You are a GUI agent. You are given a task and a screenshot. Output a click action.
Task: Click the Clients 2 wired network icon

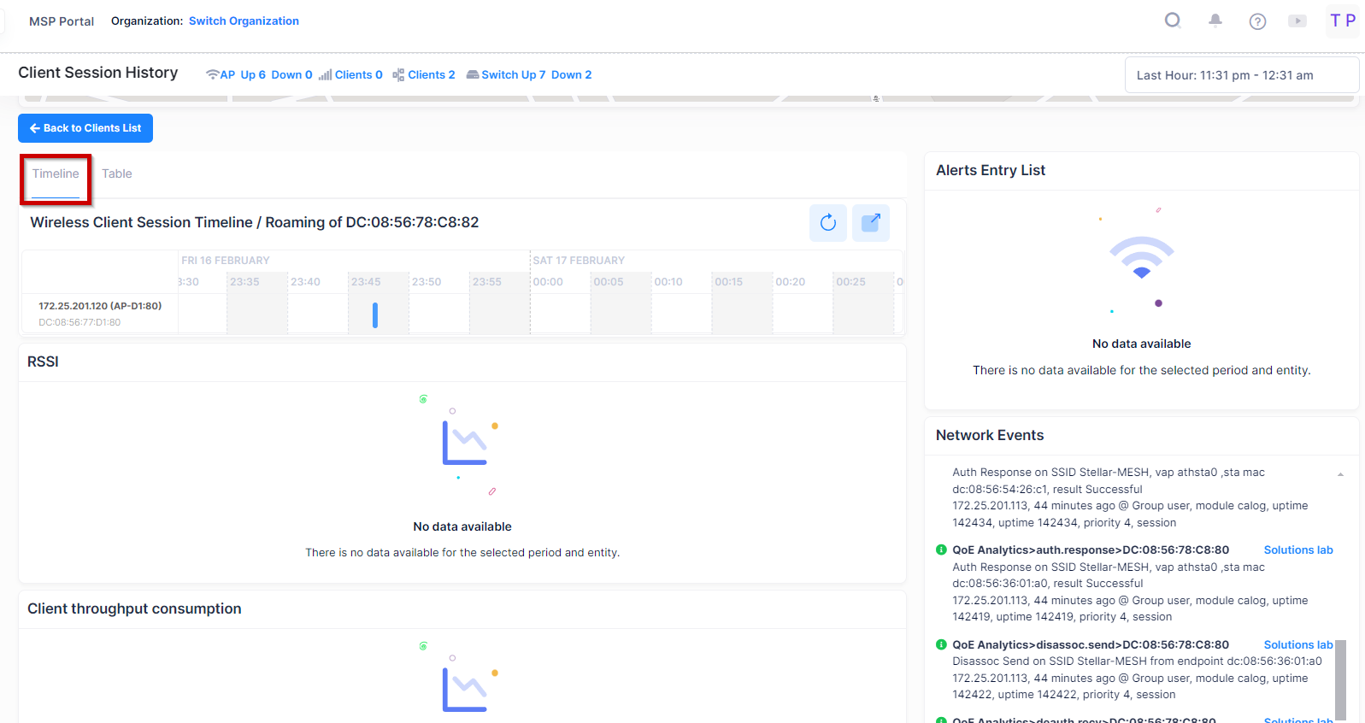398,75
